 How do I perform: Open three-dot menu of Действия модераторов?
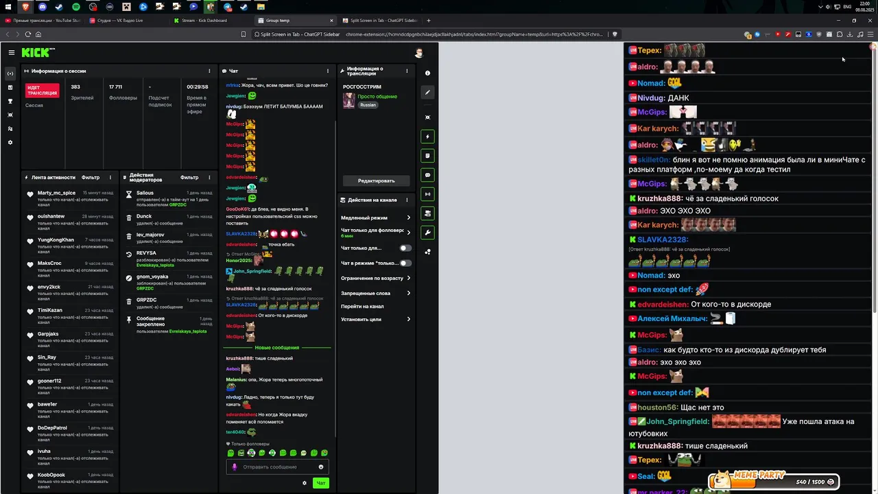[x=209, y=178]
